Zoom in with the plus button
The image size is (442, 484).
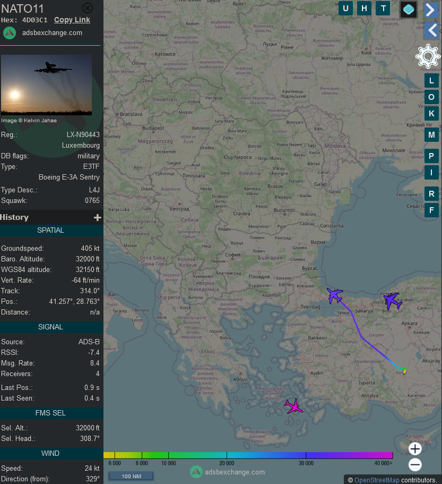coord(415,449)
